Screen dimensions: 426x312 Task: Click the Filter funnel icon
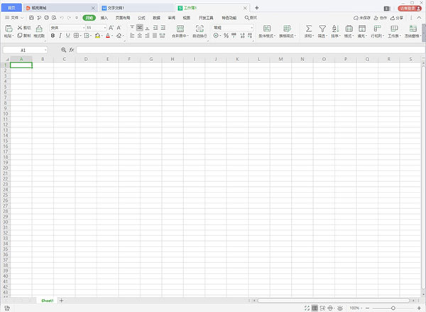pyautogui.click(x=322, y=28)
